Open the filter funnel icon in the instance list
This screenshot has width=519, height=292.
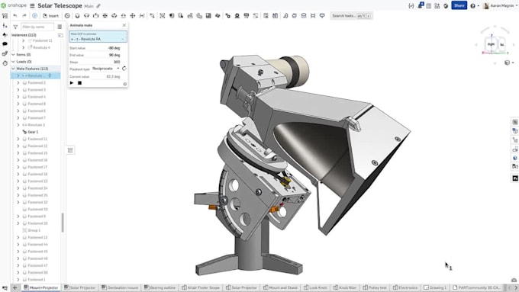(x=15, y=27)
